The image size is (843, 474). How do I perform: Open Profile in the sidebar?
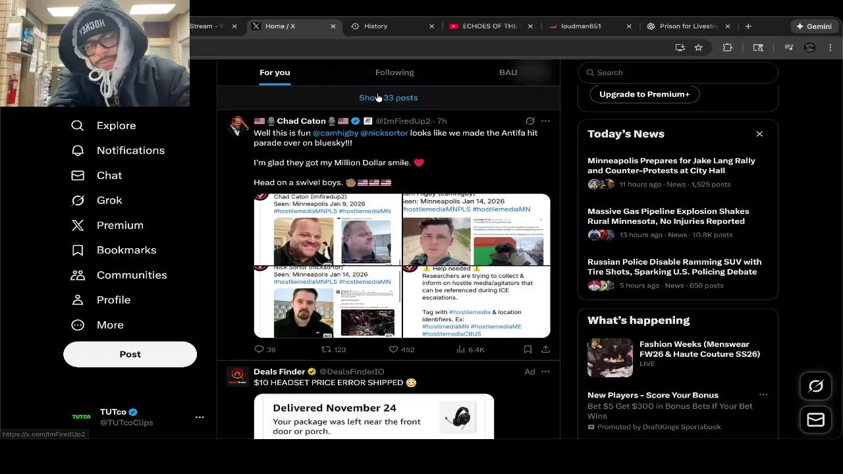pyautogui.click(x=101, y=300)
